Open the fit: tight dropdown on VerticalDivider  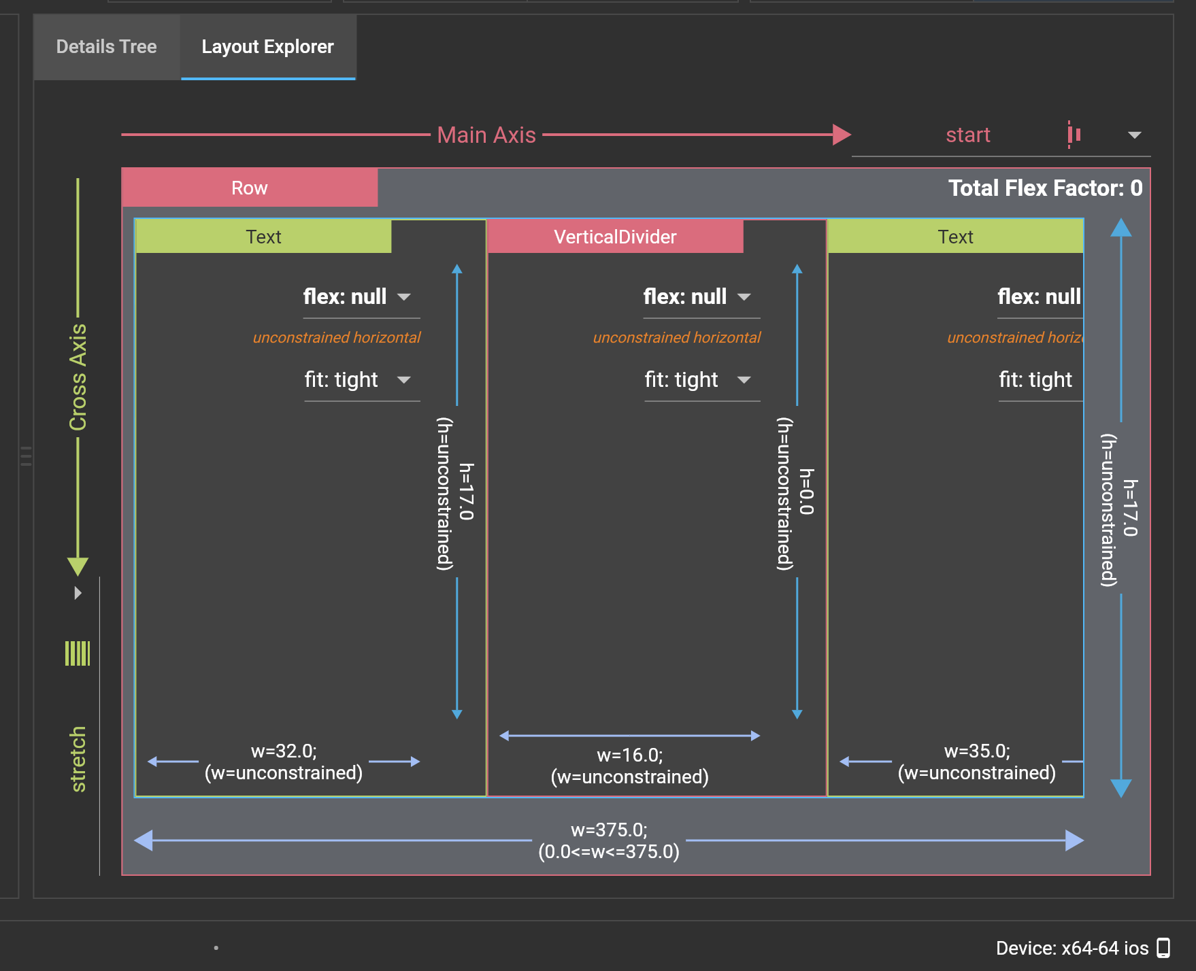[x=744, y=381]
